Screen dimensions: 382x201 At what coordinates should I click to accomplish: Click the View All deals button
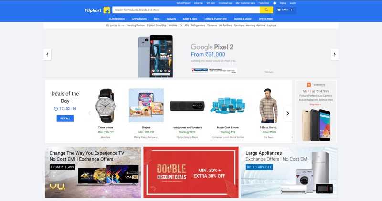65,119
